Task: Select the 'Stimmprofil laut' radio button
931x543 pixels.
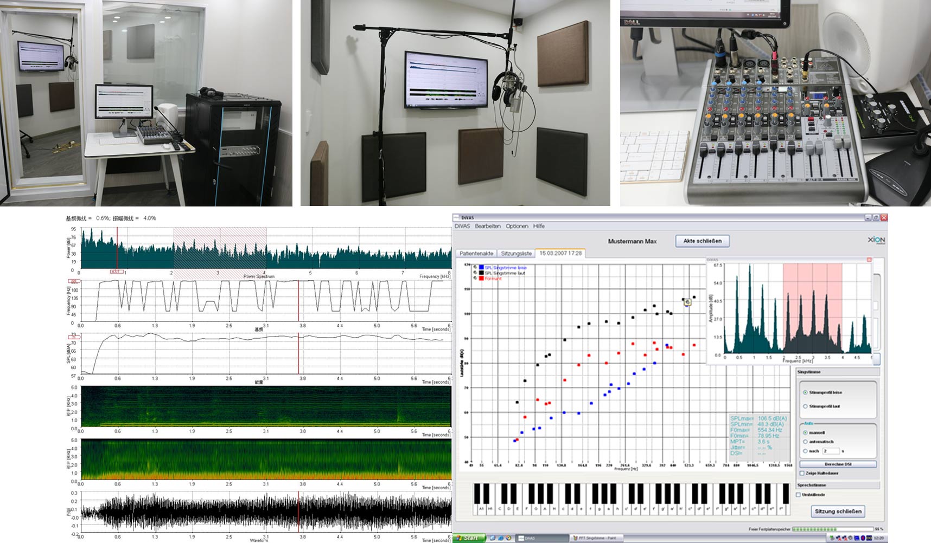Action: coord(805,406)
